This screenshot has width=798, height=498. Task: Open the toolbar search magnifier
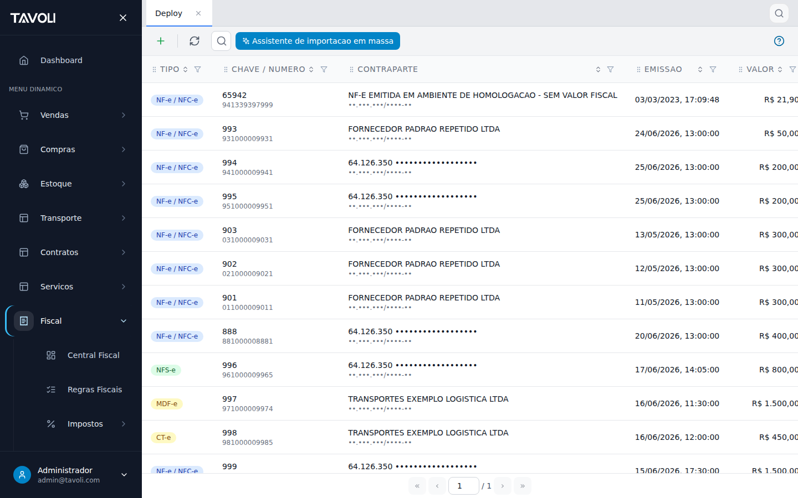click(221, 41)
